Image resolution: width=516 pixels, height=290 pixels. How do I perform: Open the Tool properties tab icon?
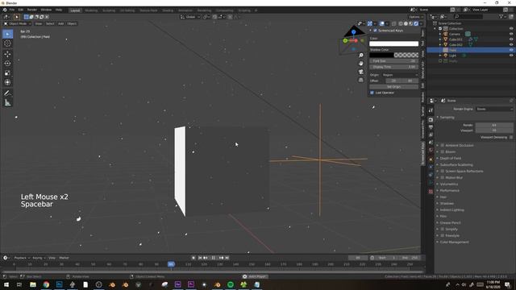pyautogui.click(x=431, y=110)
